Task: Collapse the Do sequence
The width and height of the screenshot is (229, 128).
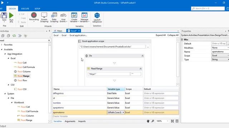Action: pos(142,56)
